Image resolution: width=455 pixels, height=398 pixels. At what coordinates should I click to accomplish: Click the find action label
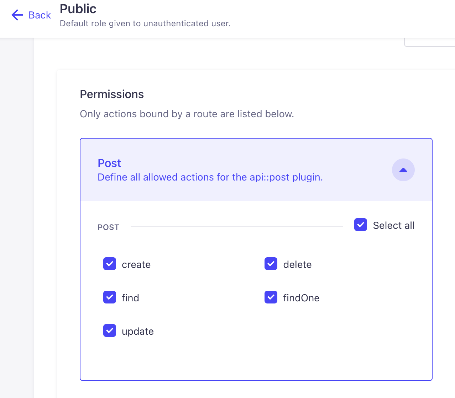130,298
